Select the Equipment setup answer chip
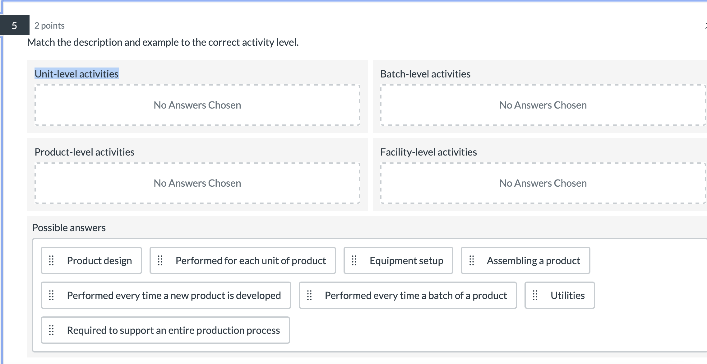This screenshot has height=364, width=707. click(x=406, y=260)
